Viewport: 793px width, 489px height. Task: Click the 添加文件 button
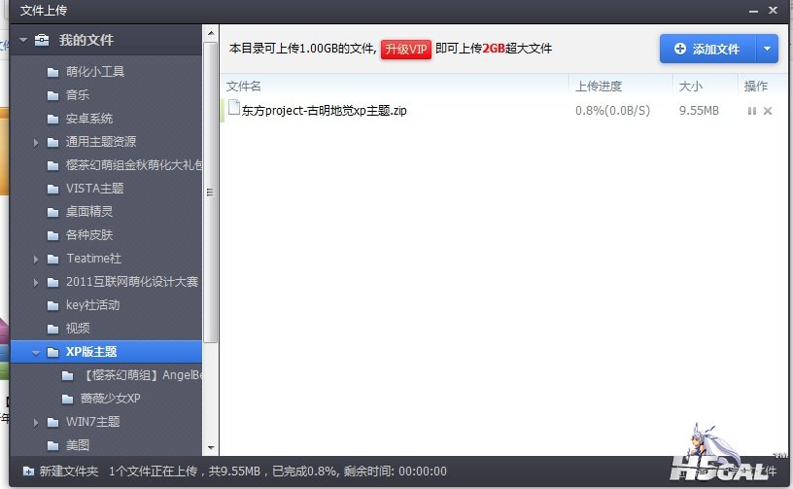pos(707,49)
